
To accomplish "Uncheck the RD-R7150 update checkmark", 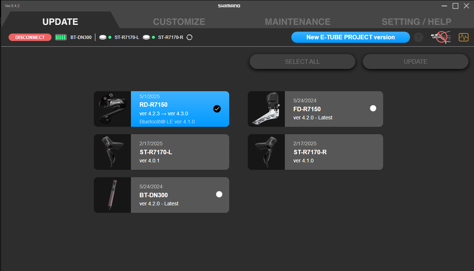I will [217, 109].
